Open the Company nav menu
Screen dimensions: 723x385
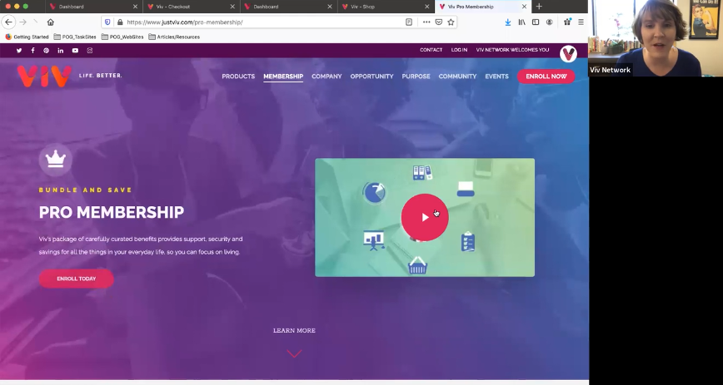click(x=327, y=77)
